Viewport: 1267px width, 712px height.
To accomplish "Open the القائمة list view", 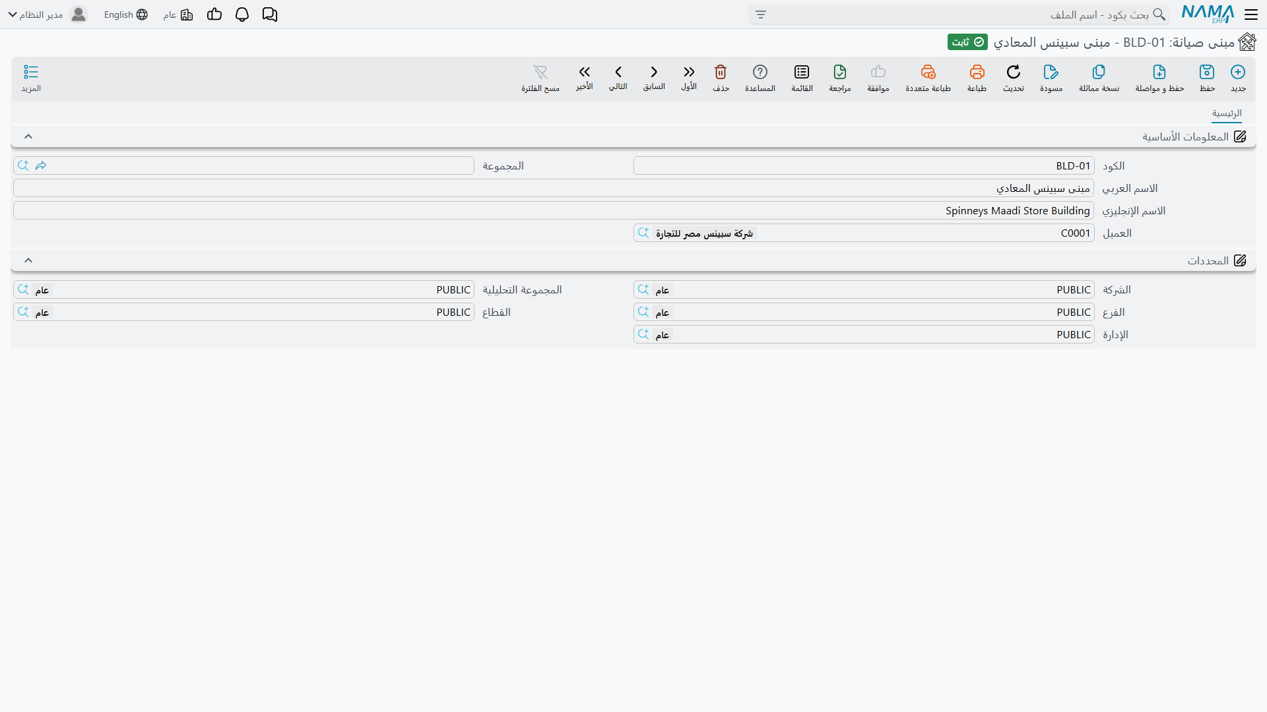I will point(802,78).
